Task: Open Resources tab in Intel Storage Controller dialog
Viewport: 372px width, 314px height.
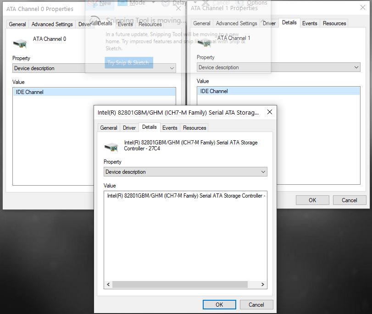Action: 194,128
